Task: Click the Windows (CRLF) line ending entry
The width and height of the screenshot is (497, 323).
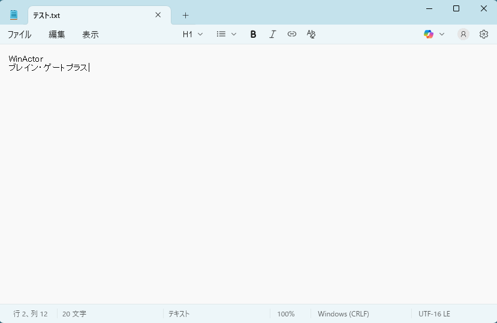Action: (344, 314)
